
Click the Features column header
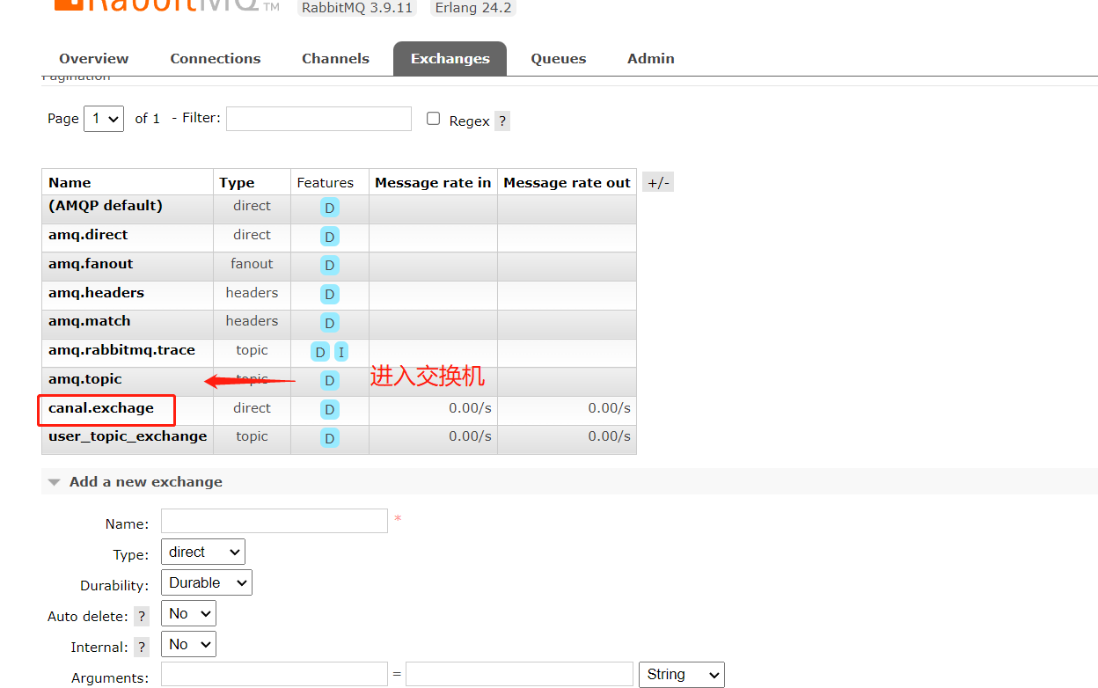(x=326, y=183)
